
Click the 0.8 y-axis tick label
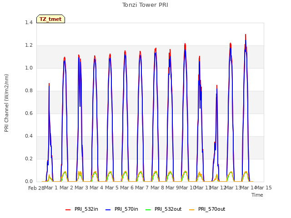click(x=29, y=91)
